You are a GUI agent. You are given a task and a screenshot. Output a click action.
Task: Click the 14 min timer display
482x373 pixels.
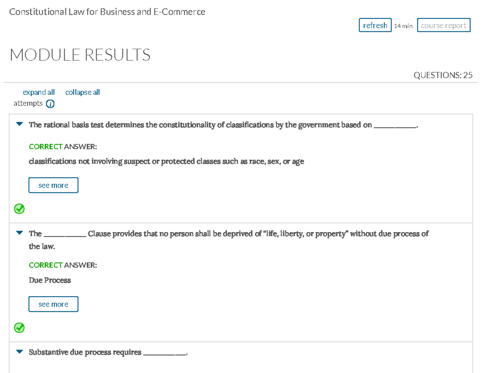point(403,26)
